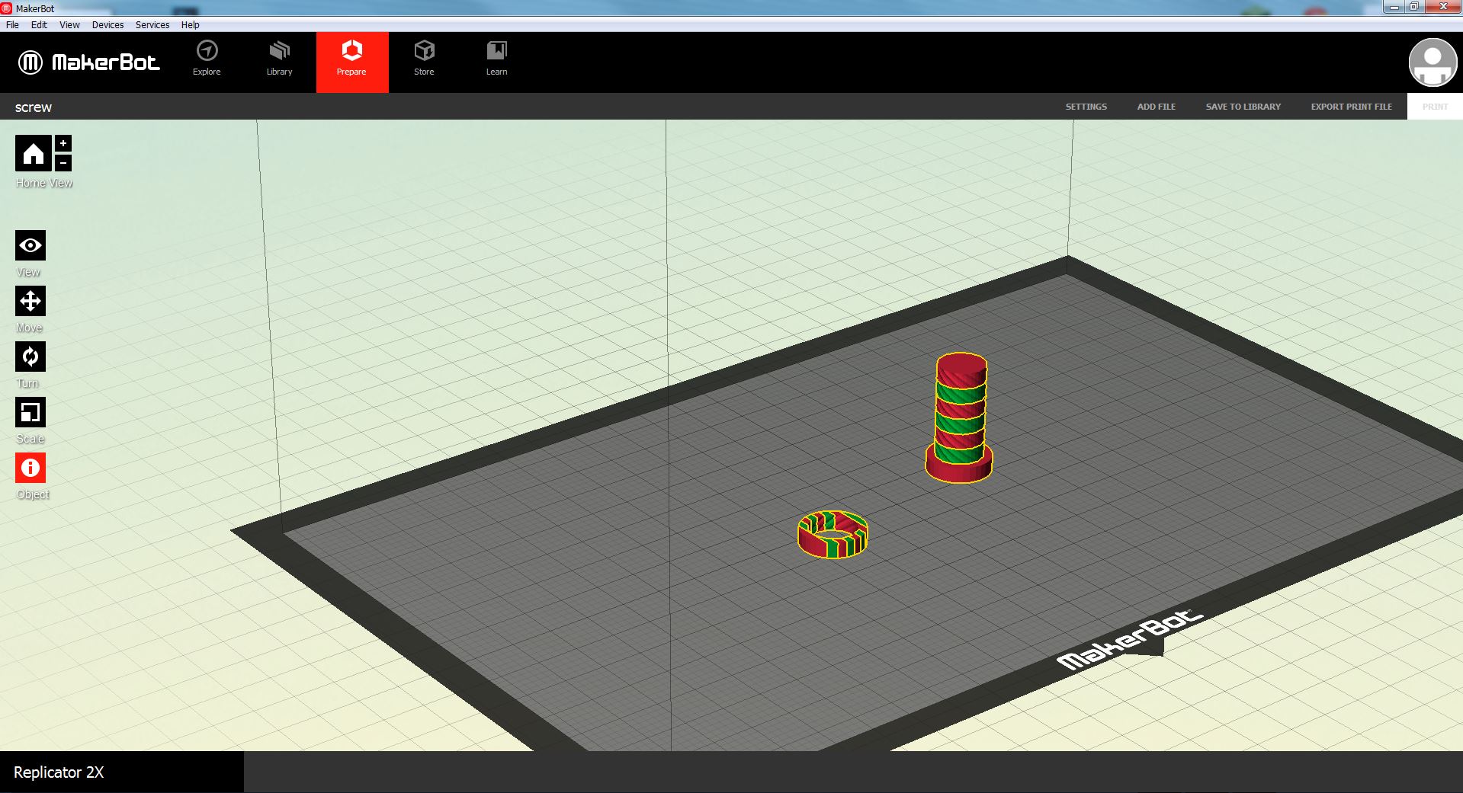The image size is (1463, 793).
Task: Click ADD FILE
Action: (x=1157, y=107)
